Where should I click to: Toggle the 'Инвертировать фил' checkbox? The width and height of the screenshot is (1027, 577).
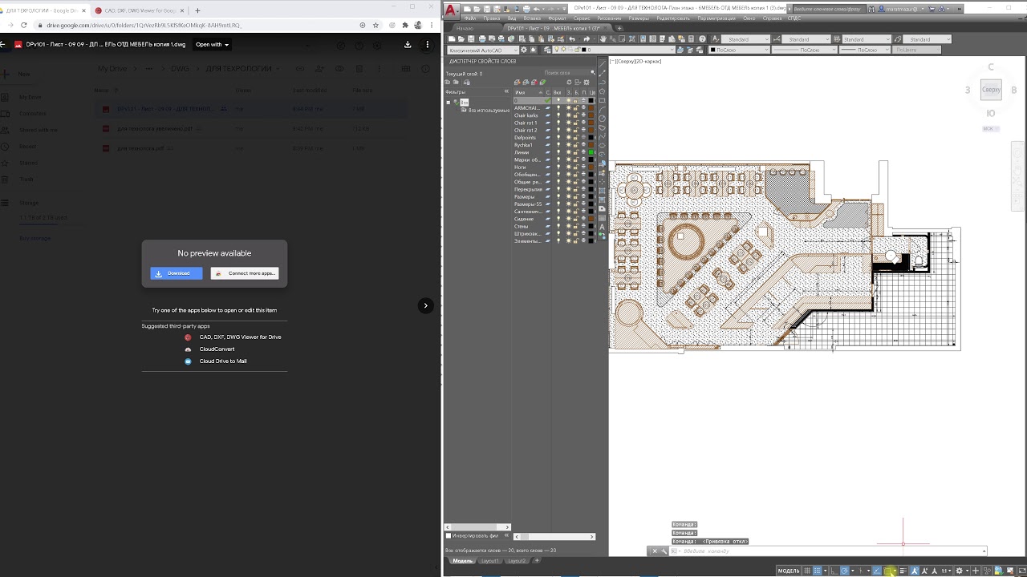[x=449, y=535]
